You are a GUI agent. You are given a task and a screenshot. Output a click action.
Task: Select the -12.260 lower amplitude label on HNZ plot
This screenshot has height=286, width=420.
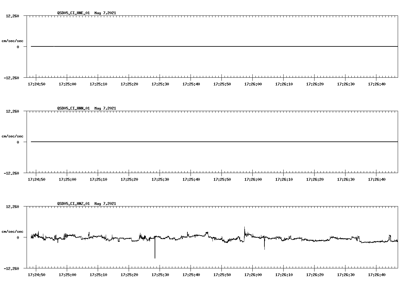tap(11, 269)
